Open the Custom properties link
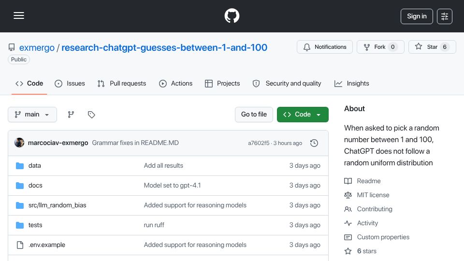Screen dimensions: 464x261 pos(377,237)
